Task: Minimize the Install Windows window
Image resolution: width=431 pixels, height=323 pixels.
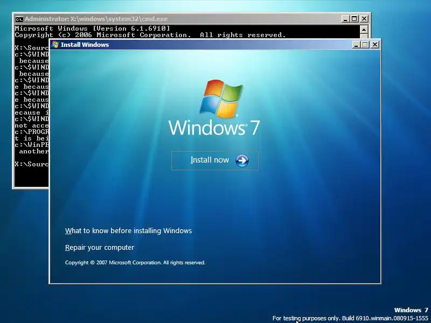Action: (x=356, y=45)
